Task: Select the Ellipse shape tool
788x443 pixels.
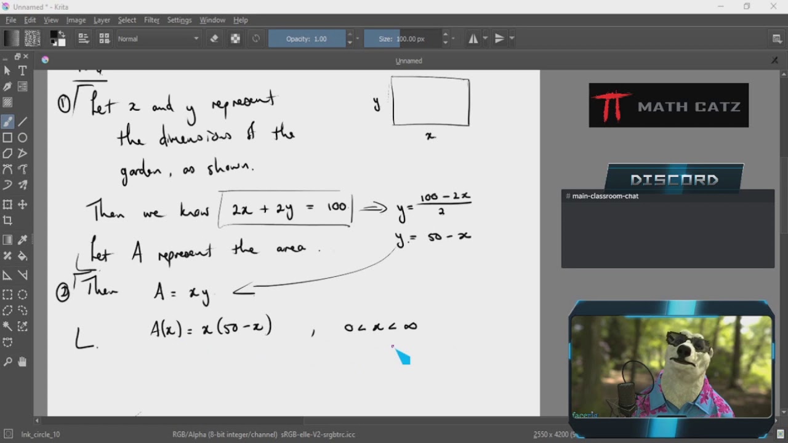Action: click(x=23, y=138)
